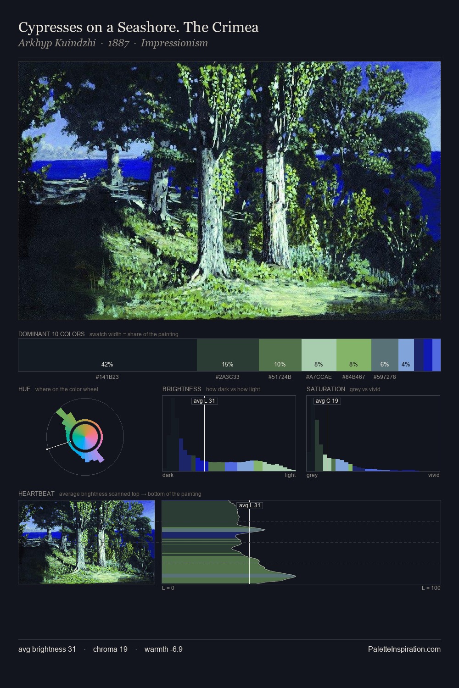
Task: Click the hex code '#51724B' text
Action: tap(280, 377)
